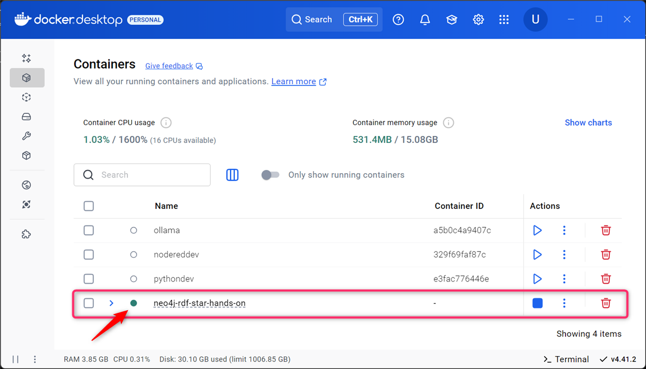The width and height of the screenshot is (646, 369).
Task: Click the pythondev container name
Action: 174,279
